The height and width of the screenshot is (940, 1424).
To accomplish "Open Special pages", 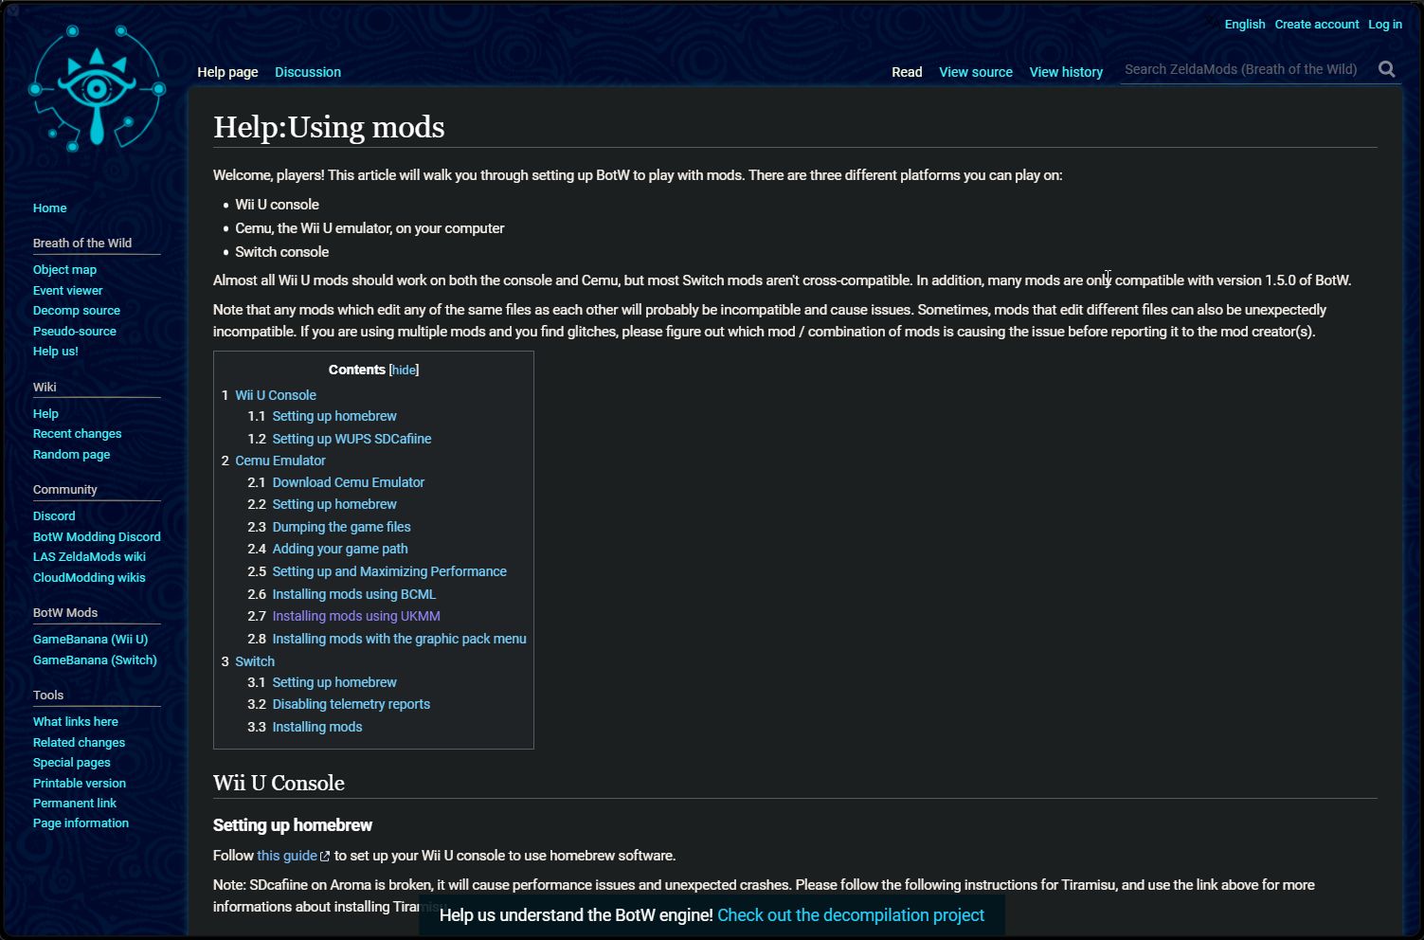I will tap(71, 763).
